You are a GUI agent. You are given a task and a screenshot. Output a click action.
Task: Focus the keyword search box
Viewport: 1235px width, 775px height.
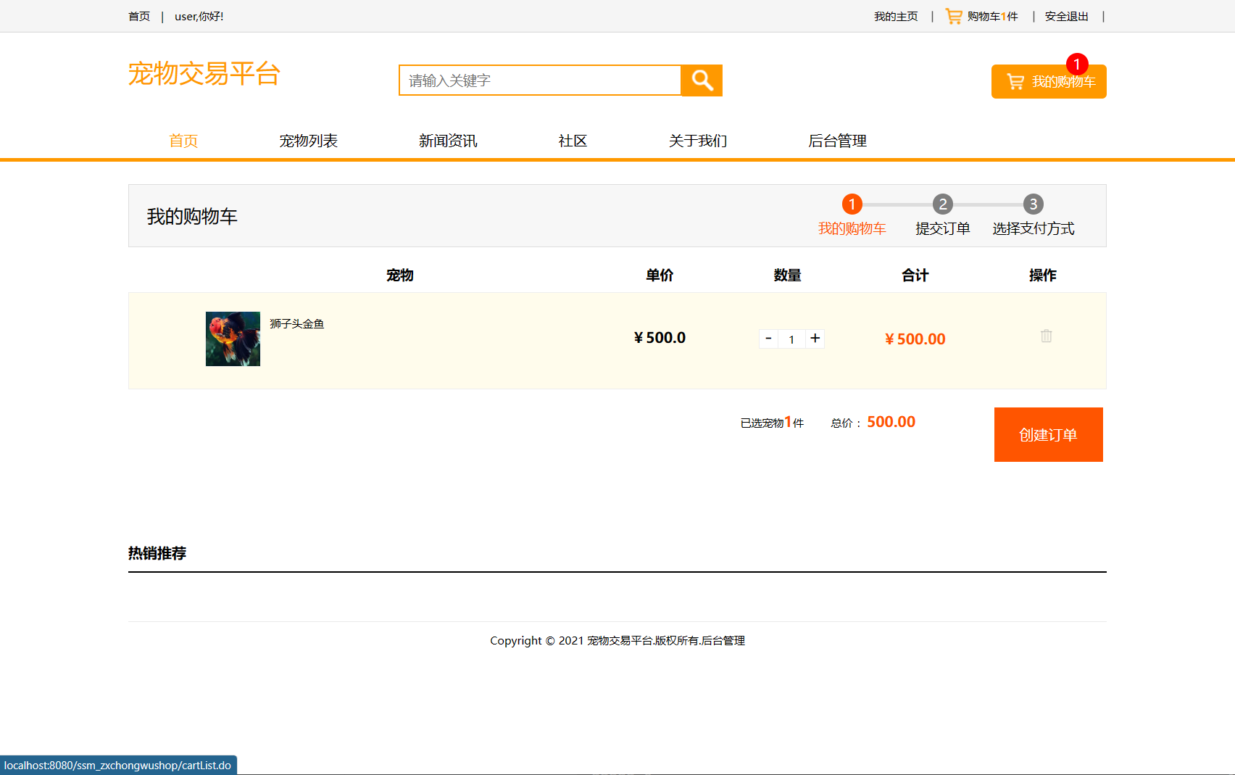[540, 80]
